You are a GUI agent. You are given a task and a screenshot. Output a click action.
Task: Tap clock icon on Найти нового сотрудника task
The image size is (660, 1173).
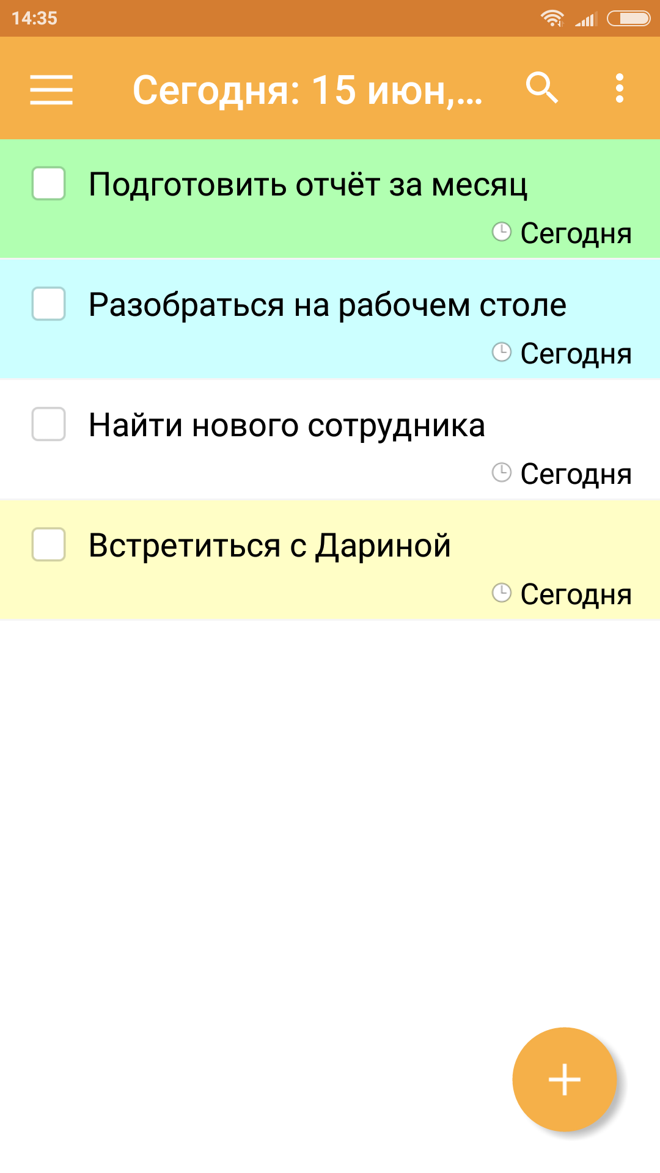[502, 473]
